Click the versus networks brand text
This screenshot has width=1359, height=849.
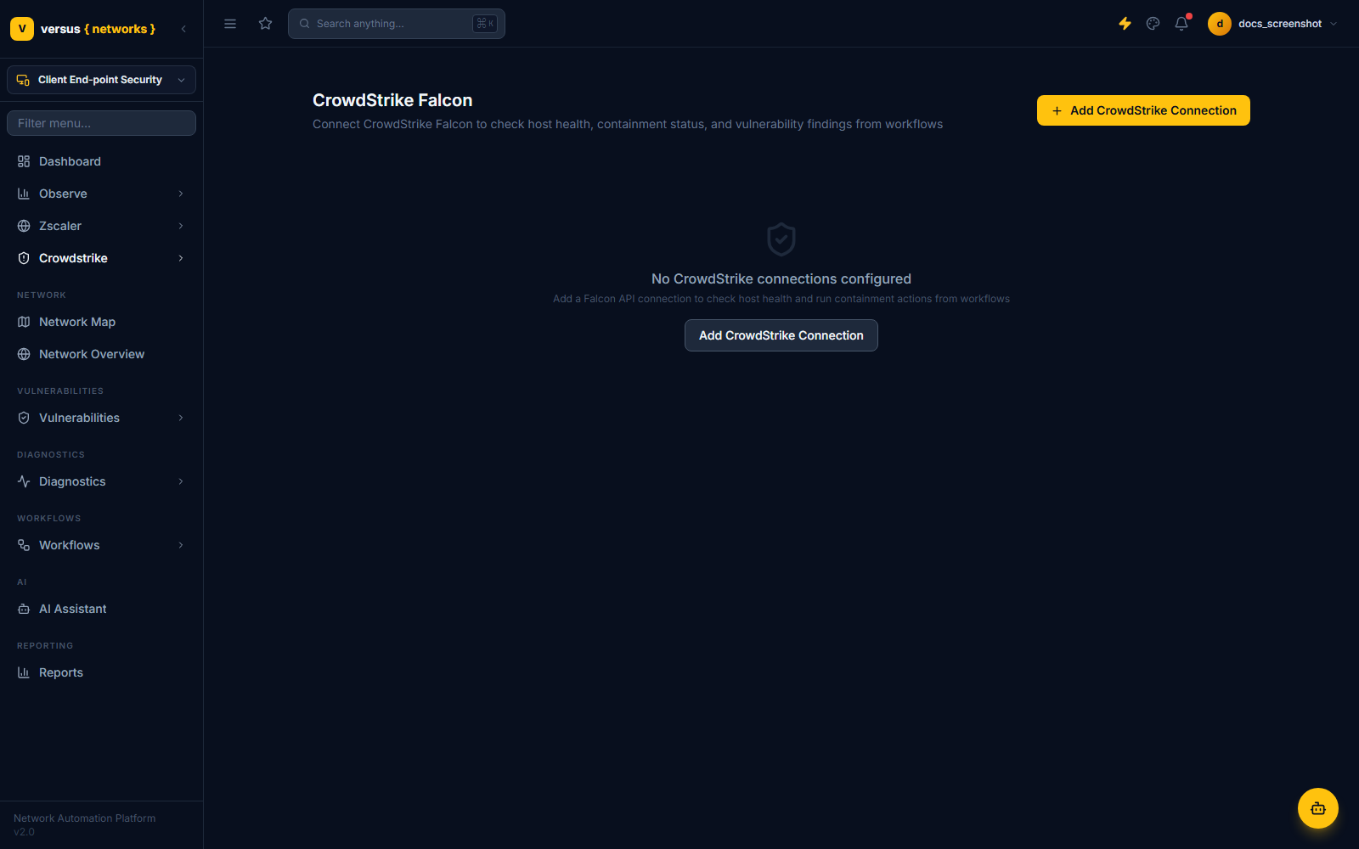coord(98,29)
